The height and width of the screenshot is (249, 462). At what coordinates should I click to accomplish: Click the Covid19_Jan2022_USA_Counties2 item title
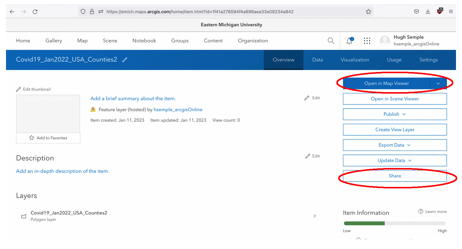click(66, 60)
